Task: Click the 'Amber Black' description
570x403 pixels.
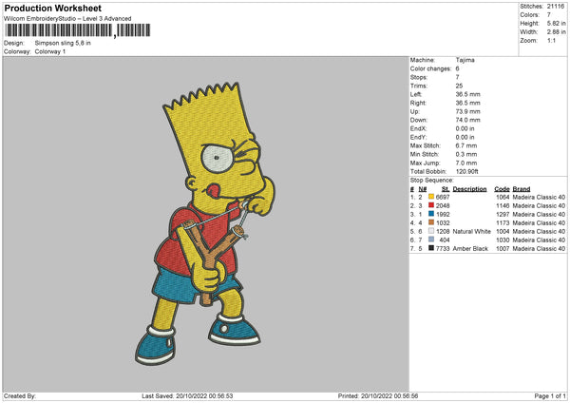Action: pos(470,249)
